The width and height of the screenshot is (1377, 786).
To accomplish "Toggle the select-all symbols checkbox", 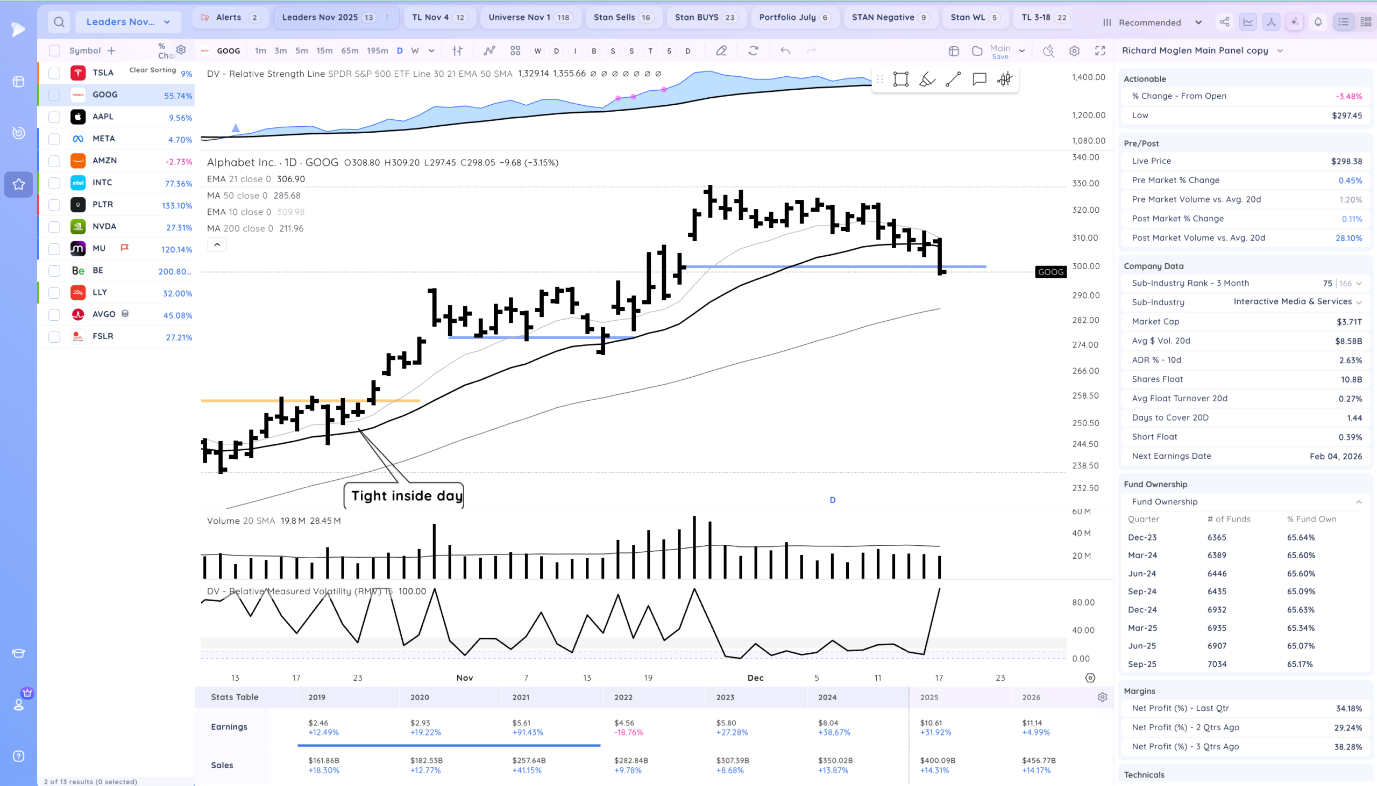I will click(54, 51).
